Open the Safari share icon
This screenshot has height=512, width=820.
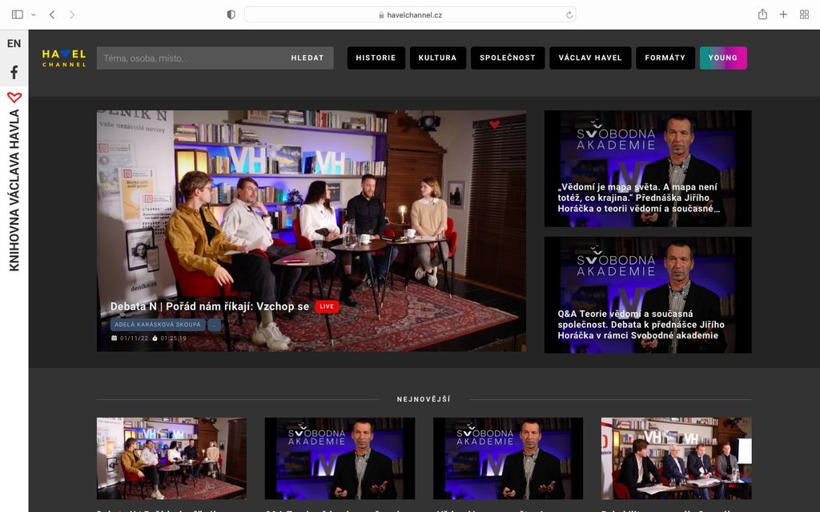pyautogui.click(x=762, y=14)
